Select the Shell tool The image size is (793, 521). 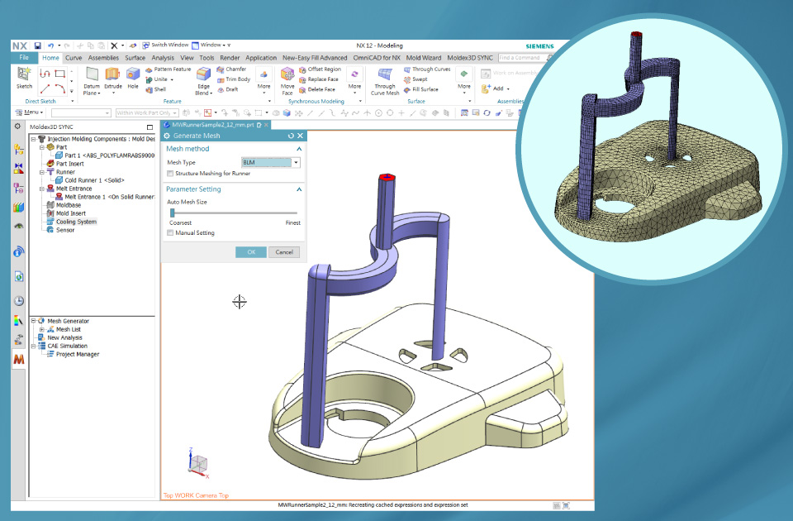coord(156,89)
